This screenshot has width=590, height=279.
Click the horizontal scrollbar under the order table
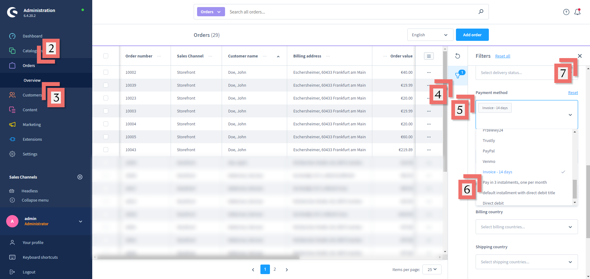pos(198,257)
